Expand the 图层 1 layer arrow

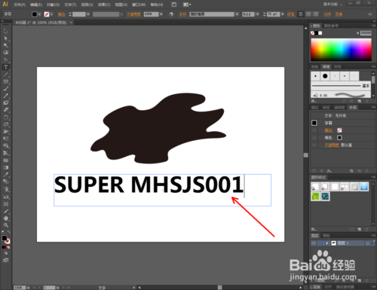(327, 243)
